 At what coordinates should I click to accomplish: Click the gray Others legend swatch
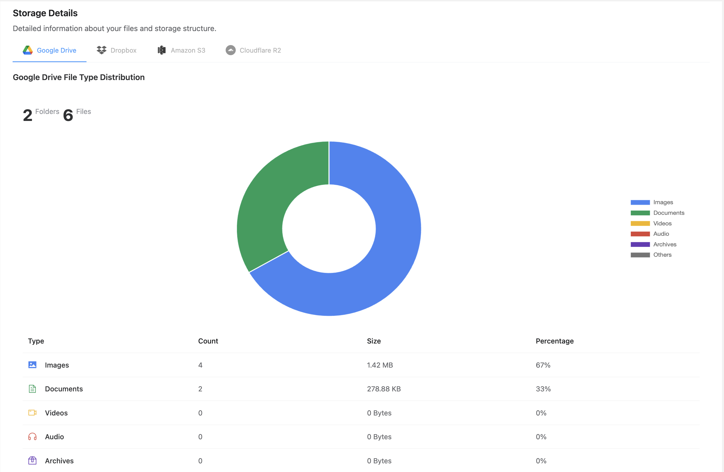(640, 255)
